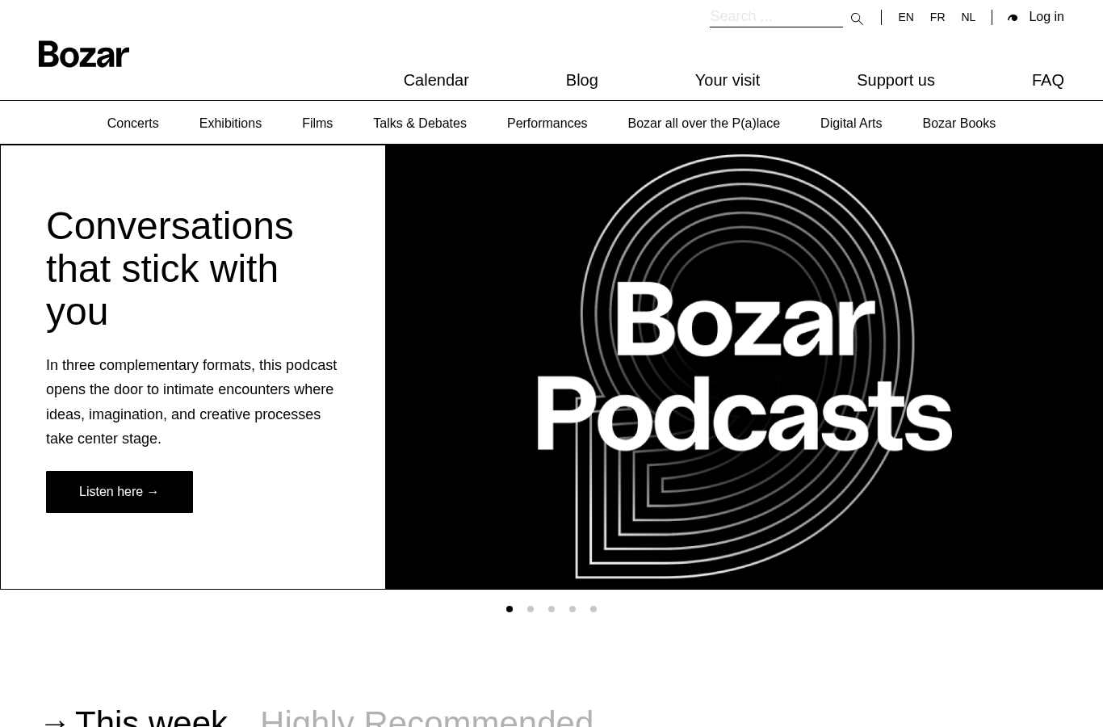Browse the Films category
Viewport: 1103px width, 727px height.
pos(317,123)
